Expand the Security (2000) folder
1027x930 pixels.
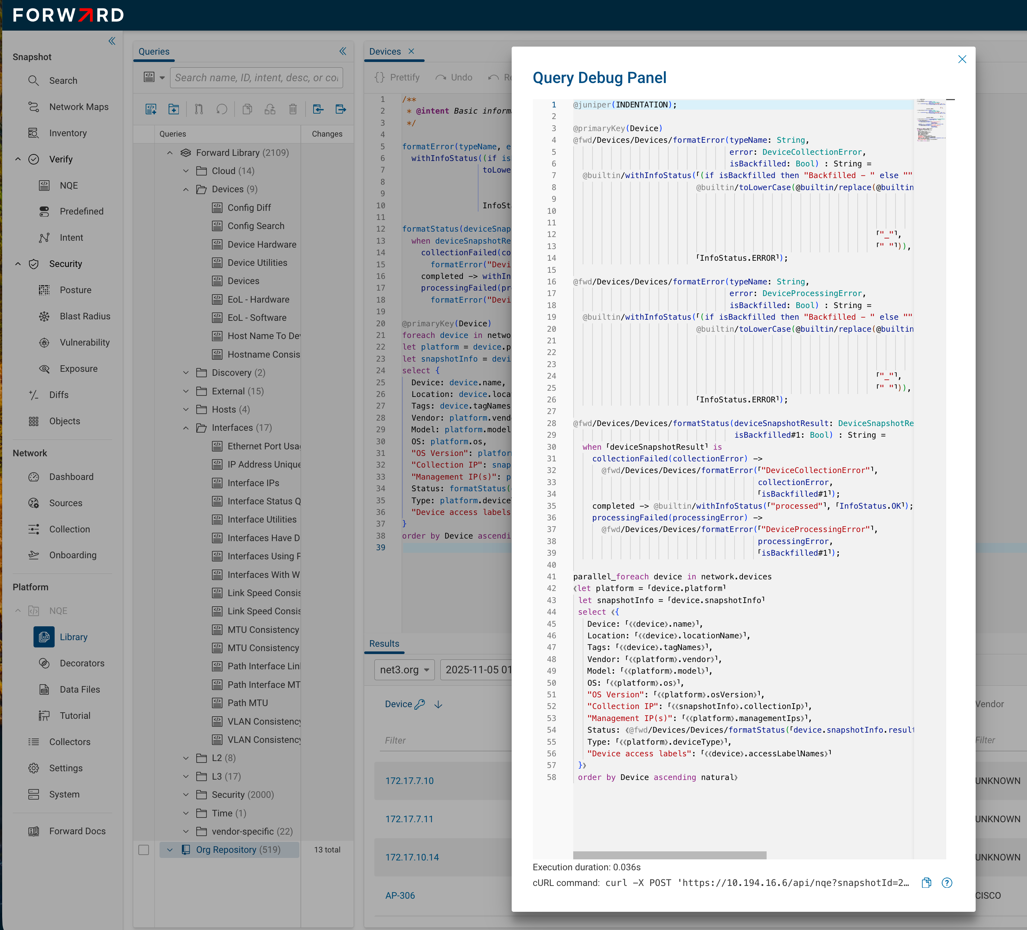186,795
